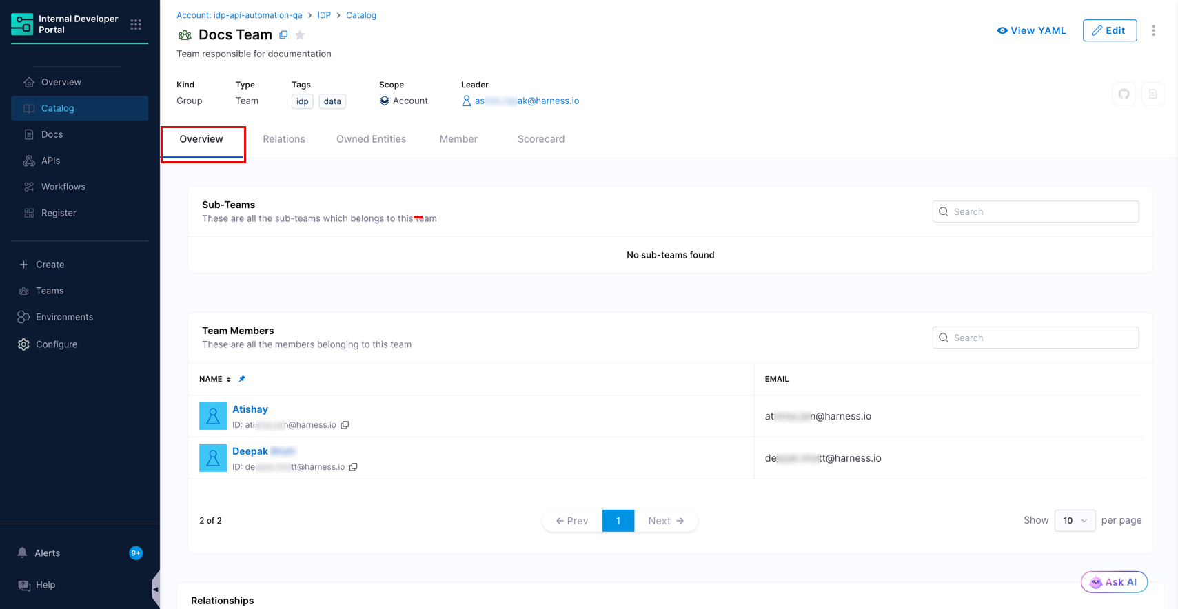Click the 9+ alerts badge
Viewport: 1178px width, 609px height.
(136, 553)
